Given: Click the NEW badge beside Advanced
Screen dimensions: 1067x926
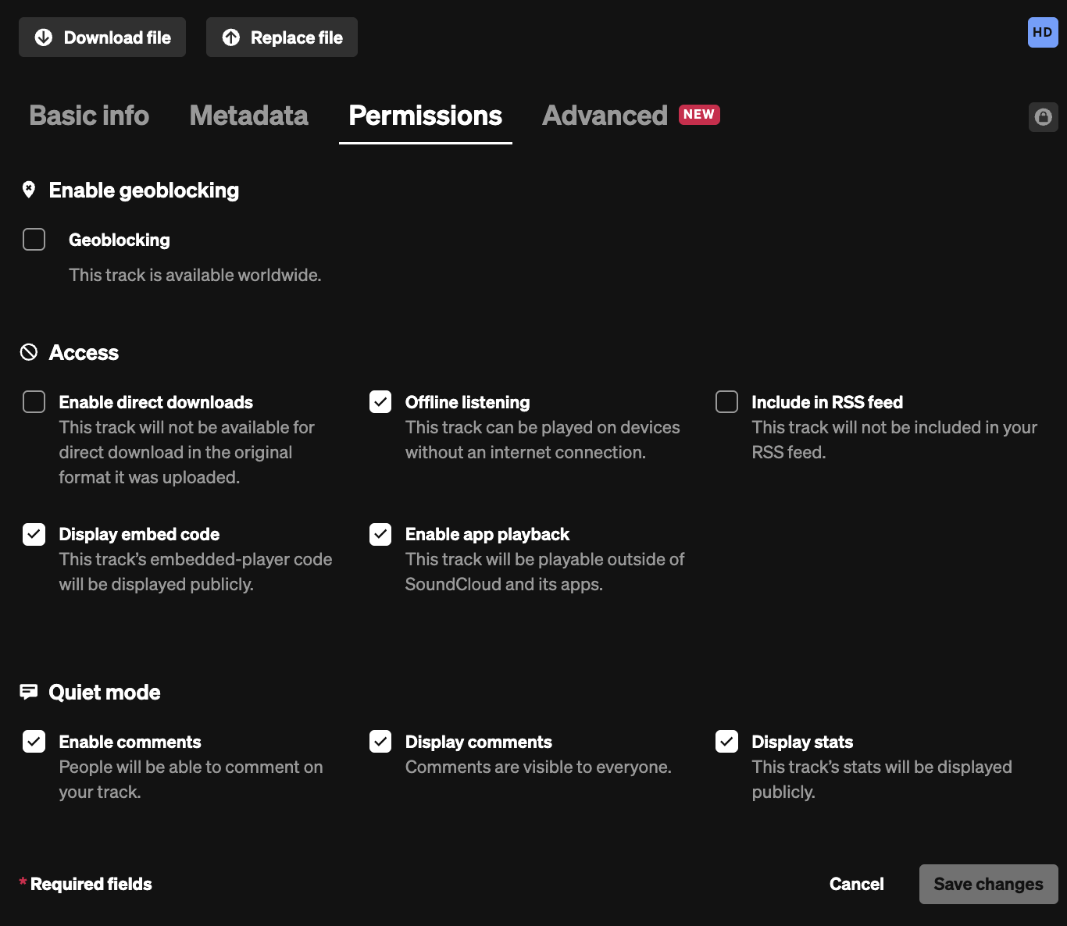Looking at the screenshot, I should (699, 115).
